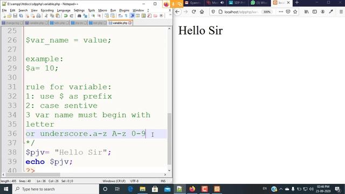The image size is (345, 194).
Task: Open a new Firefox tab with plus
Action: pyautogui.click(x=297, y=3)
